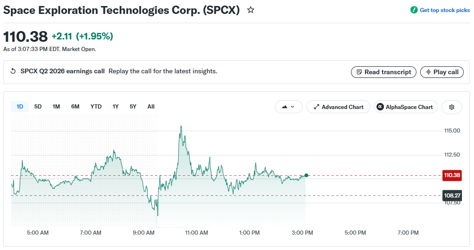
Task: Click 'Replay the call for the latest insights.'
Action: [x=163, y=71]
